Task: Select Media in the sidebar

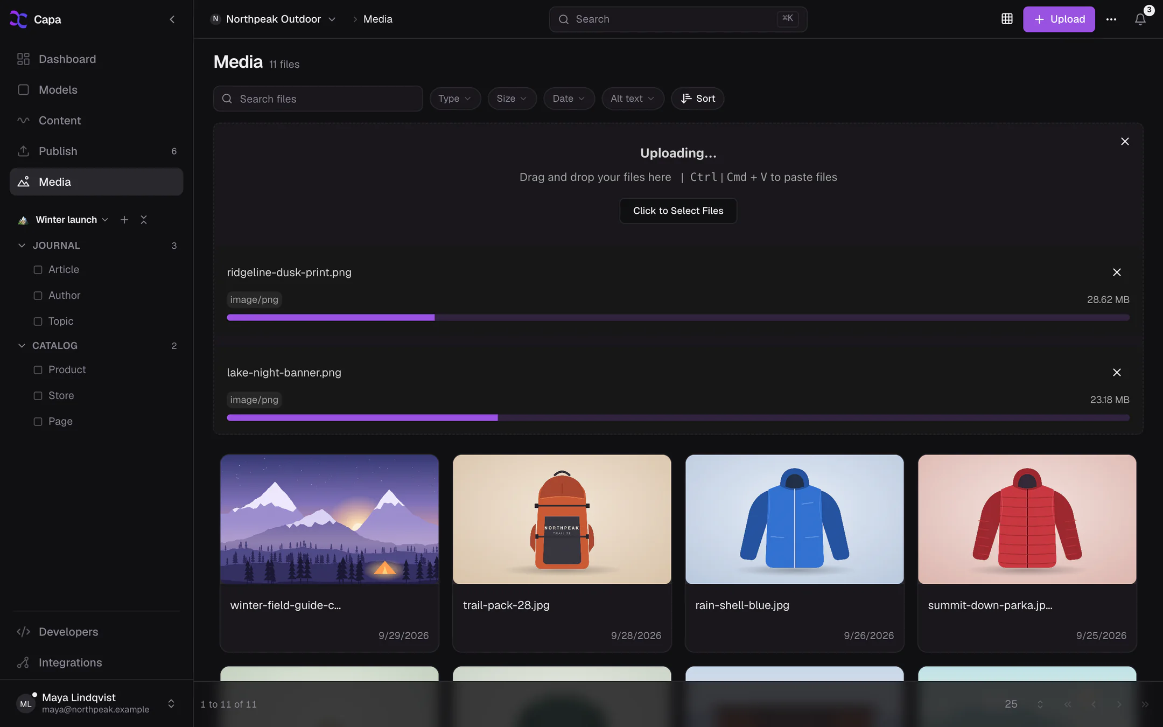Action: pyautogui.click(x=96, y=182)
